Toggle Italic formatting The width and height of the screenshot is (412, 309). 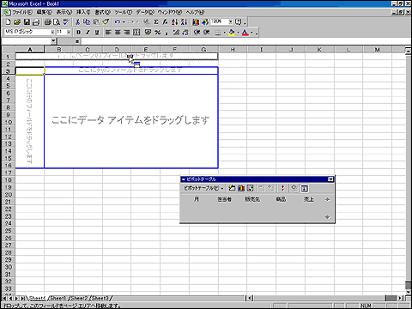(x=88, y=33)
